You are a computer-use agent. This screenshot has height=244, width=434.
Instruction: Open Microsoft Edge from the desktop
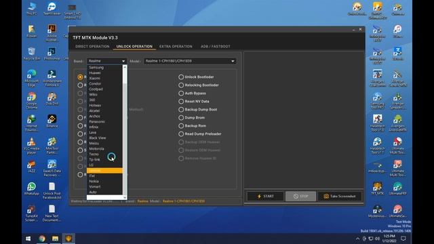[32, 78]
